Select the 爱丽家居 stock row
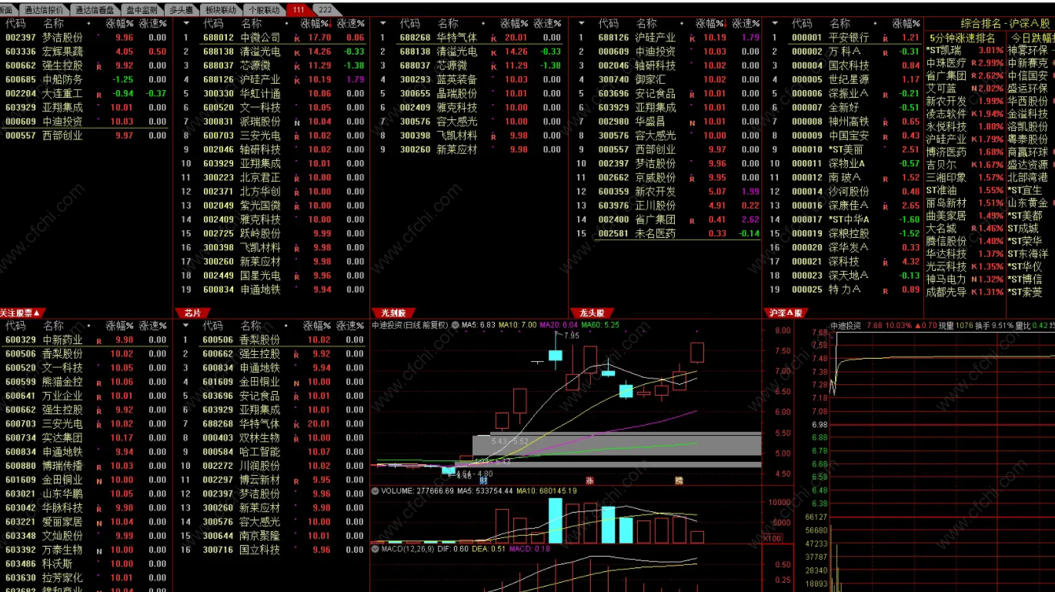The height and width of the screenshot is (592, 1055). pyautogui.click(x=85, y=522)
